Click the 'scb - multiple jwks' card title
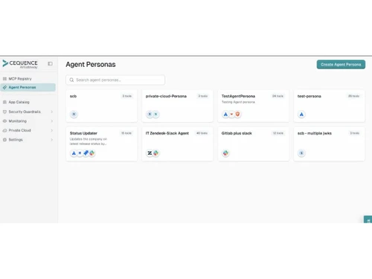 point(315,133)
